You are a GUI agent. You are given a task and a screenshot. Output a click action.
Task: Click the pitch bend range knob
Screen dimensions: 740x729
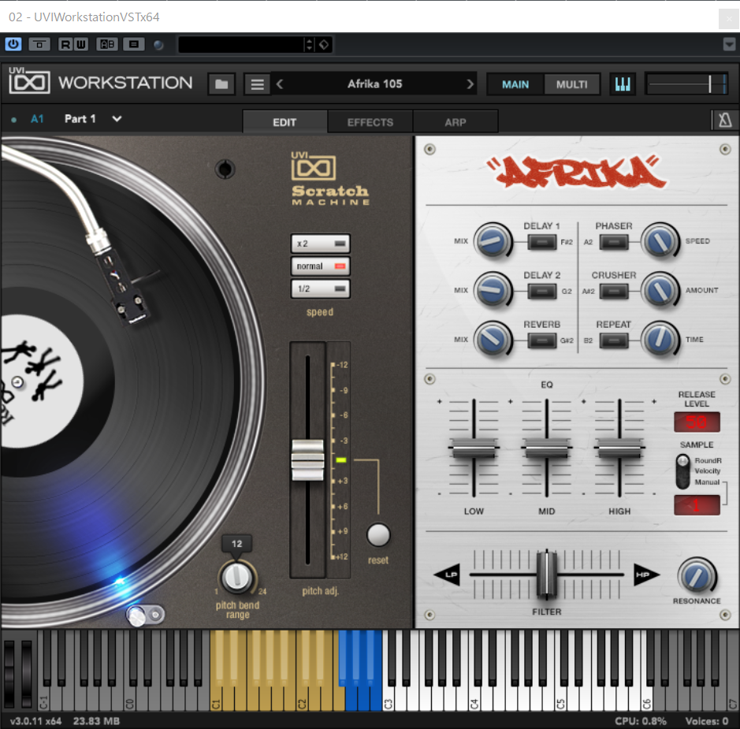click(x=237, y=577)
